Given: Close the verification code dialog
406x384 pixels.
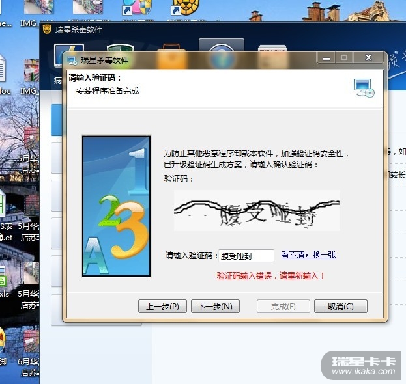Looking at the screenshot, I should (x=368, y=58).
